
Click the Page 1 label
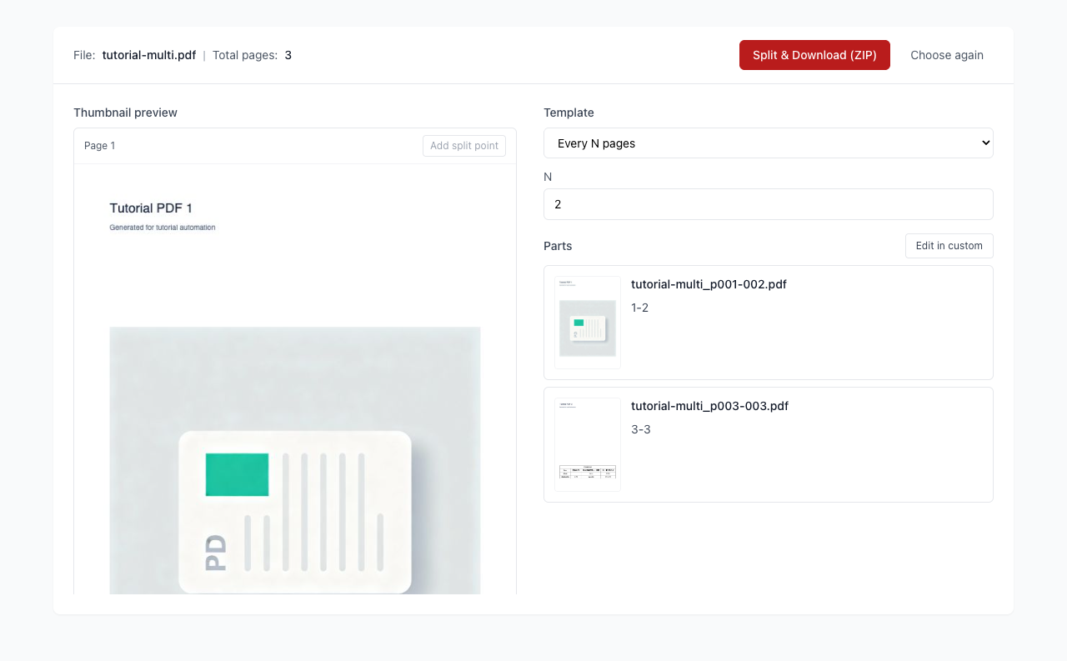(x=100, y=146)
